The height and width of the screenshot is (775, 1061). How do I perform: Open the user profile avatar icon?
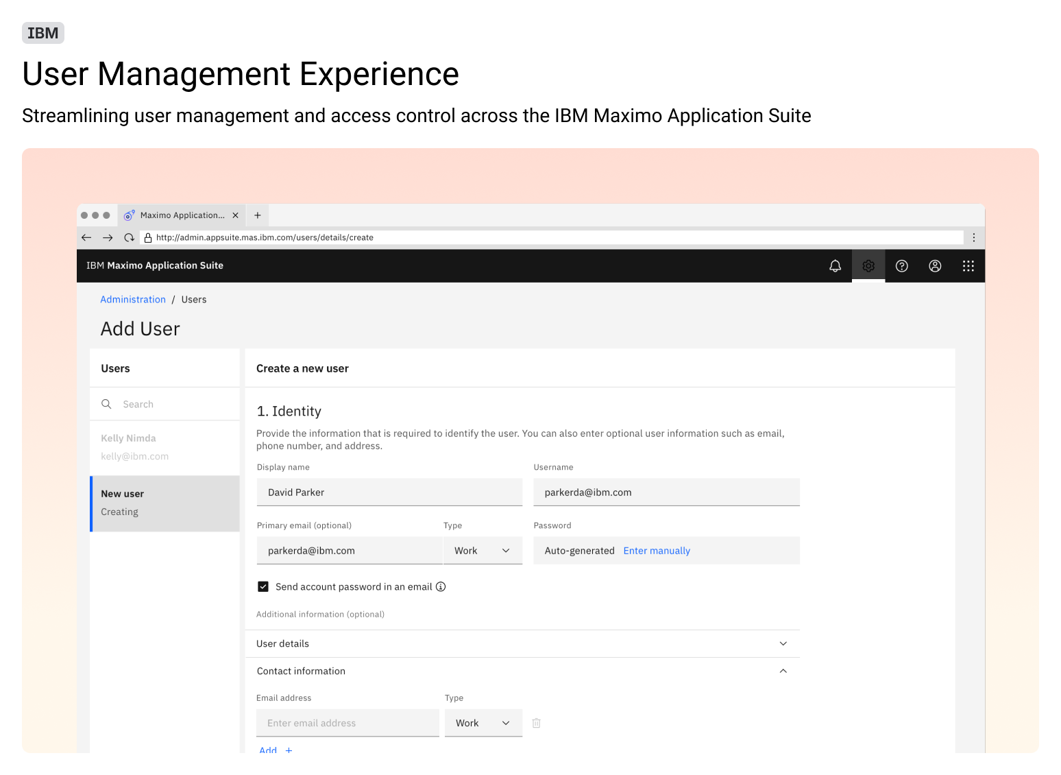pyautogui.click(x=935, y=266)
